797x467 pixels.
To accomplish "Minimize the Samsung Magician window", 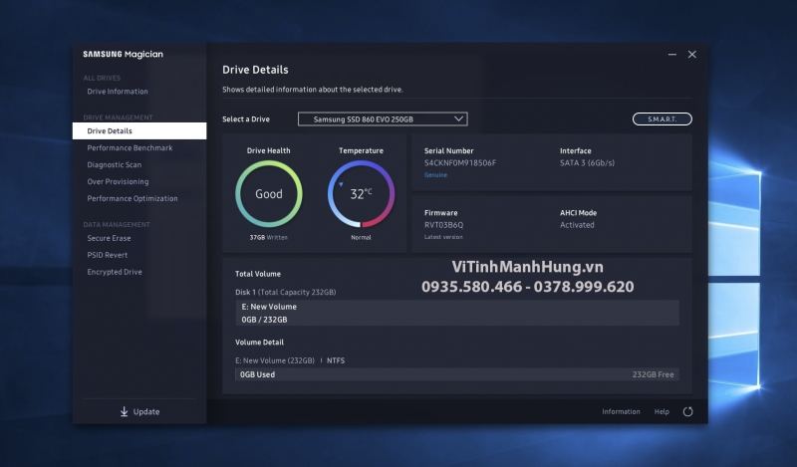I will point(671,55).
